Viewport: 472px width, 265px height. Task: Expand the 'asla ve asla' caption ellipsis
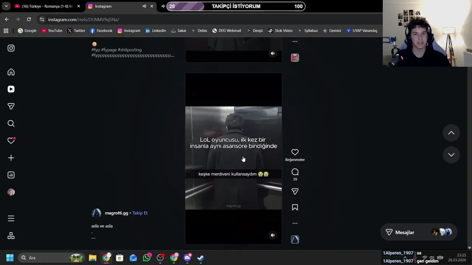tap(93, 238)
